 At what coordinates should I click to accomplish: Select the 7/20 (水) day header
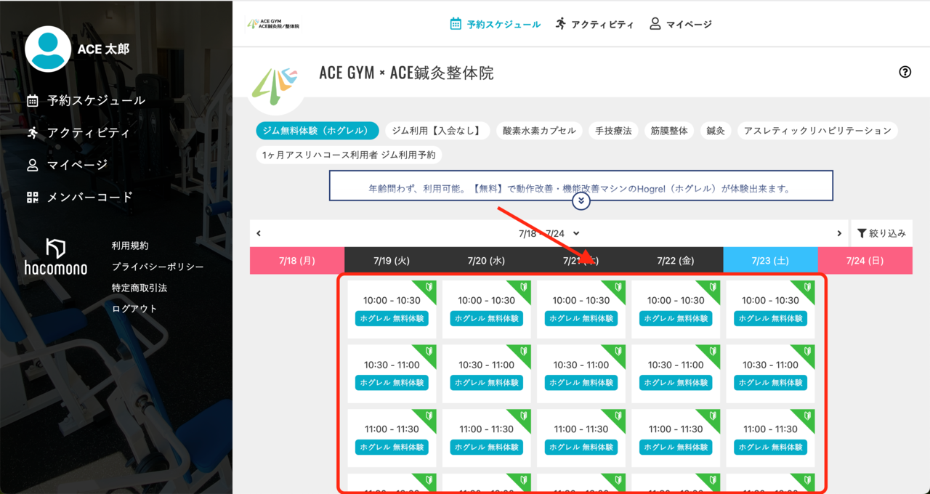[x=487, y=260]
